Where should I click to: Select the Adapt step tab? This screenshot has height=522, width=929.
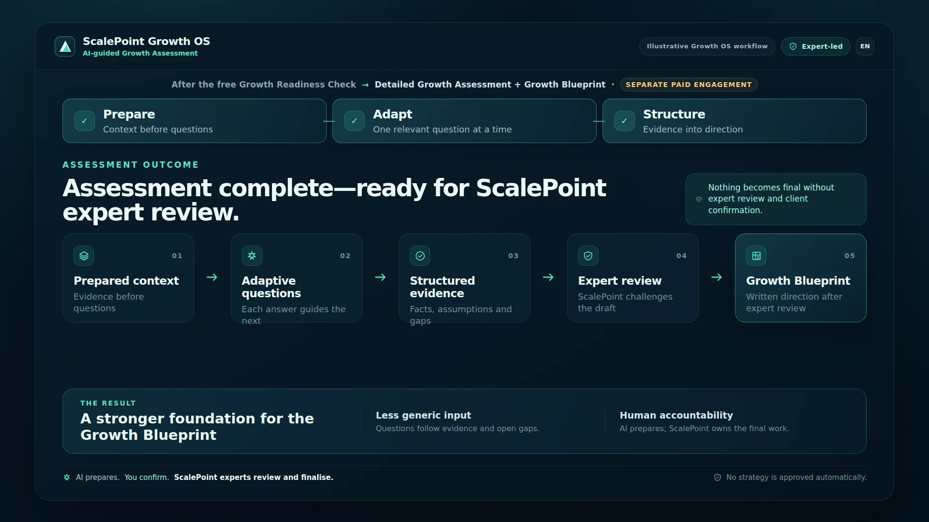[464, 121]
